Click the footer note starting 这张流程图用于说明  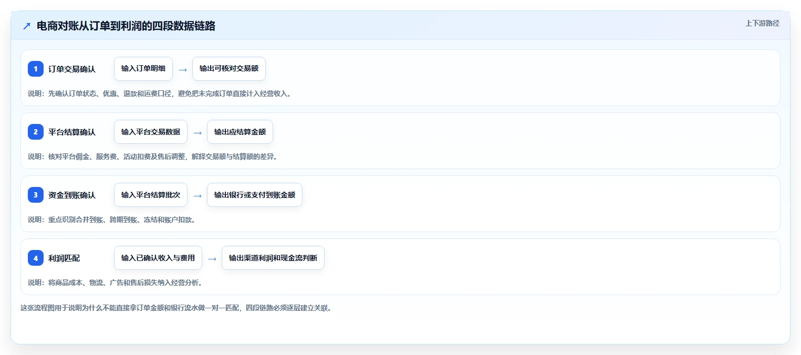pyautogui.click(x=176, y=308)
